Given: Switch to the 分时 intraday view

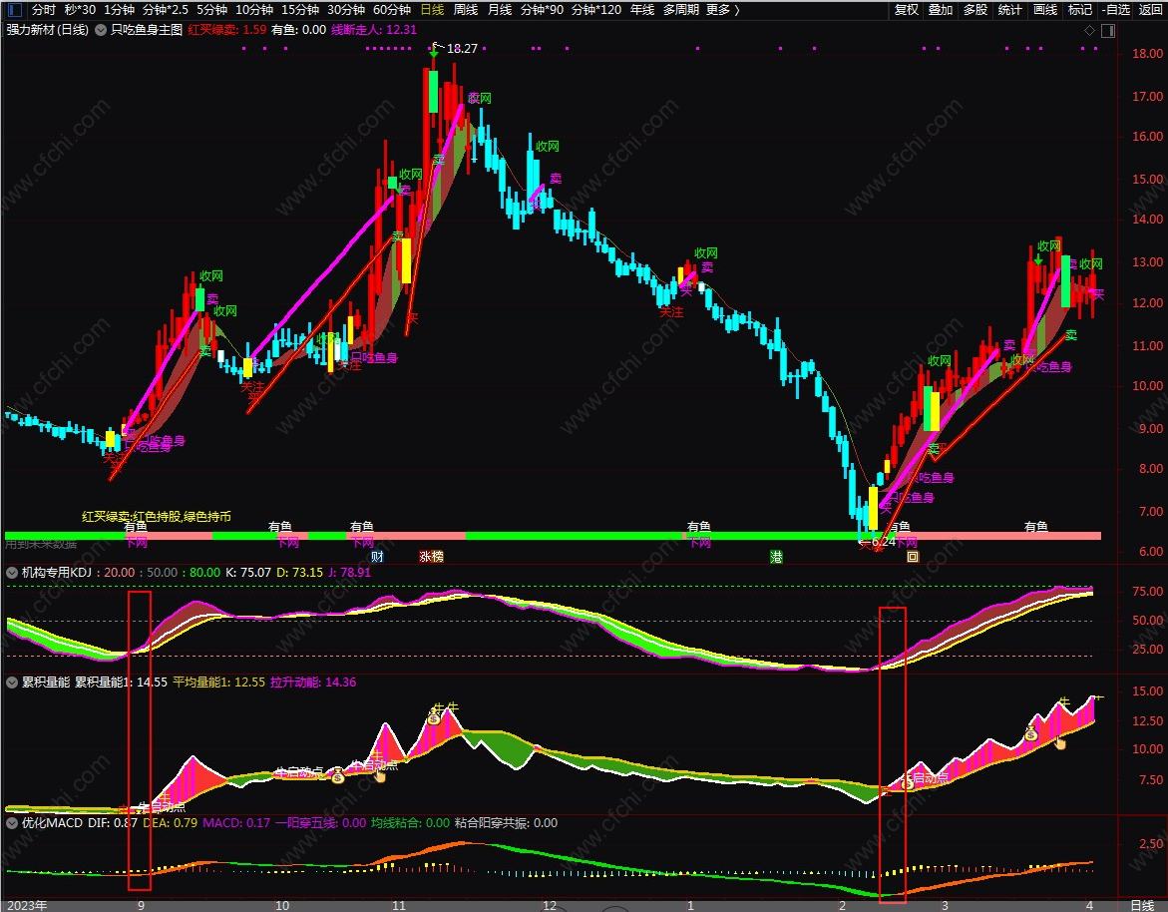Looking at the screenshot, I should point(44,10).
